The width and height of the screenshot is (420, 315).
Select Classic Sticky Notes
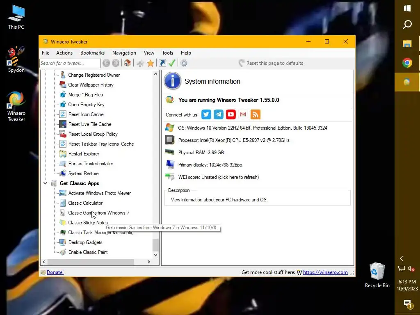click(x=88, y=223)
